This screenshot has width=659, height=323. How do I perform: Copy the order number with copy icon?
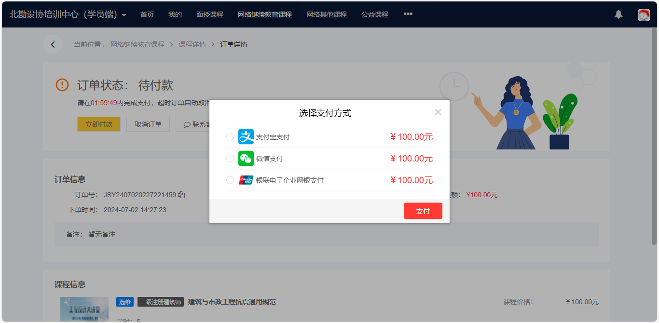tap(181, 195)
